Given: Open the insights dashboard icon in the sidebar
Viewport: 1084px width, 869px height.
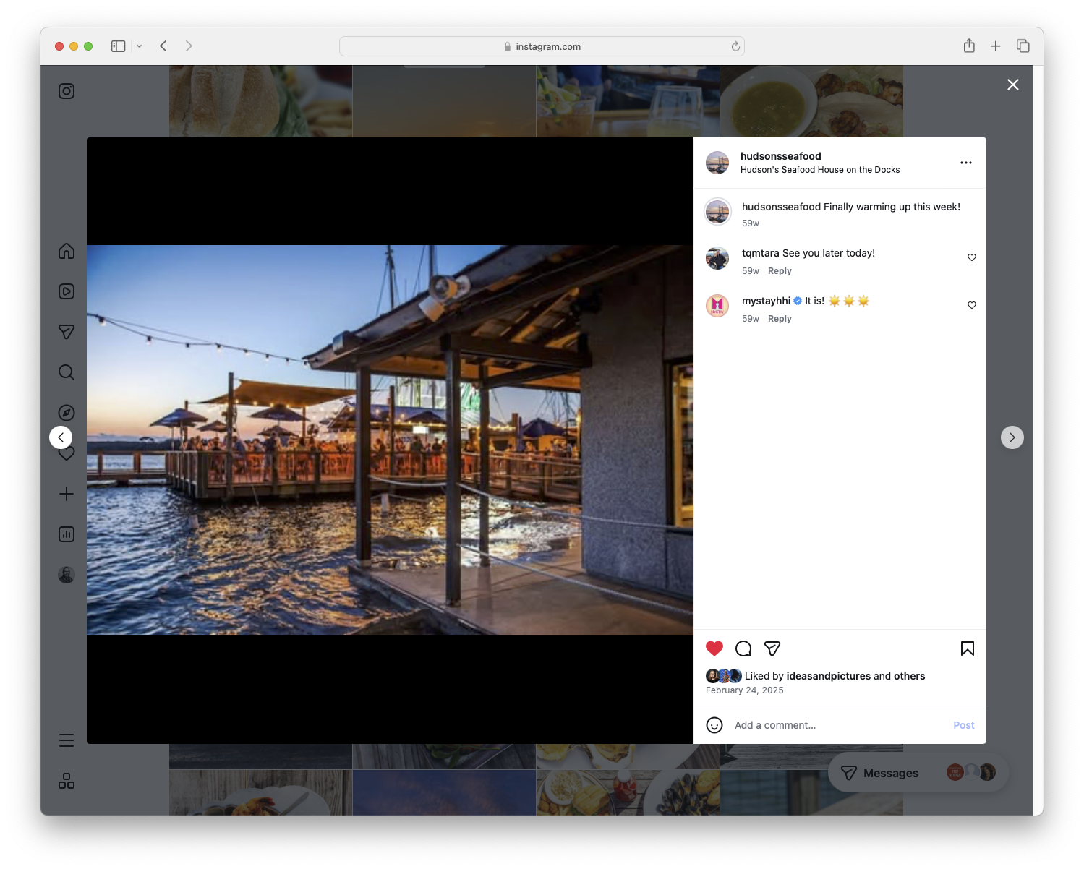Looking at the screenshot, I should 66,534.
